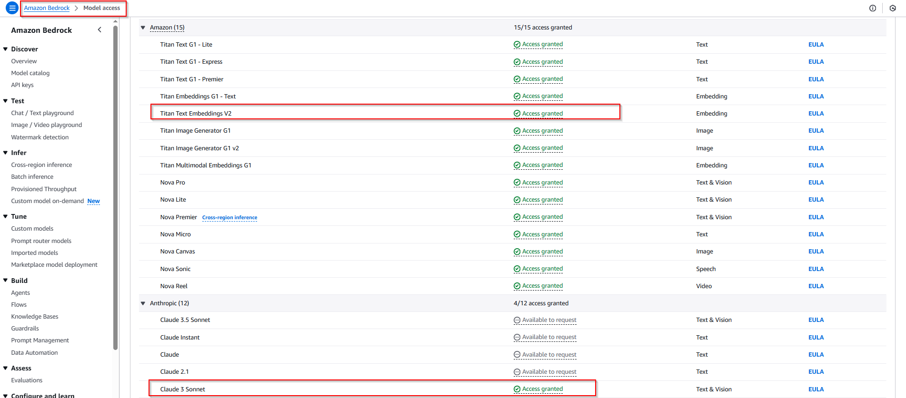Click the Video modality for Nova Reel

[x=704, y=286]
